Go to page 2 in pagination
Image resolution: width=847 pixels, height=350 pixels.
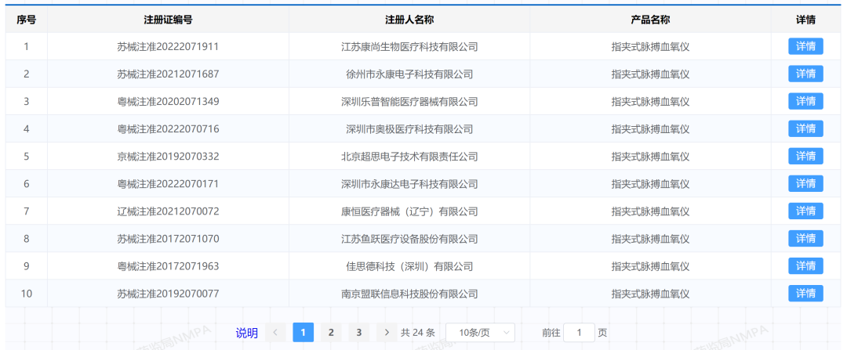(331, 333)
